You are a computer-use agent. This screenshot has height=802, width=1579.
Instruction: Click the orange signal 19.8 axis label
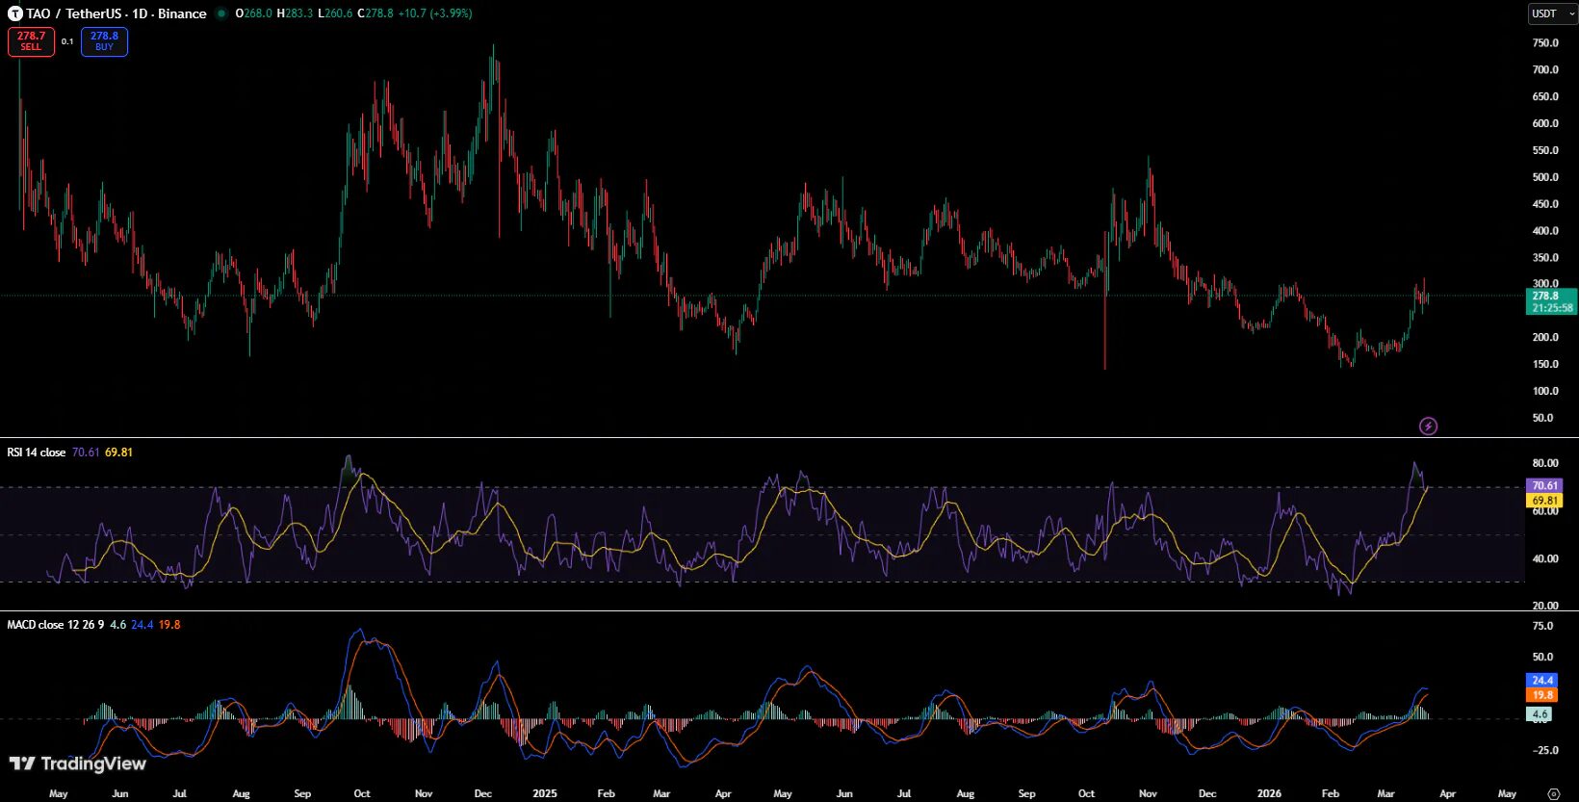[x=1542, y=694]
